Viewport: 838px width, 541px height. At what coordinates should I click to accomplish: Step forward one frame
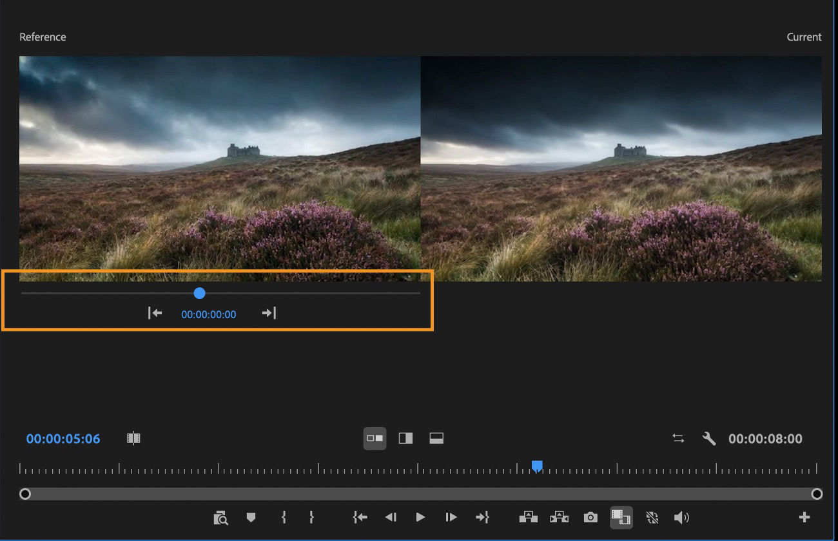point(451,517)
